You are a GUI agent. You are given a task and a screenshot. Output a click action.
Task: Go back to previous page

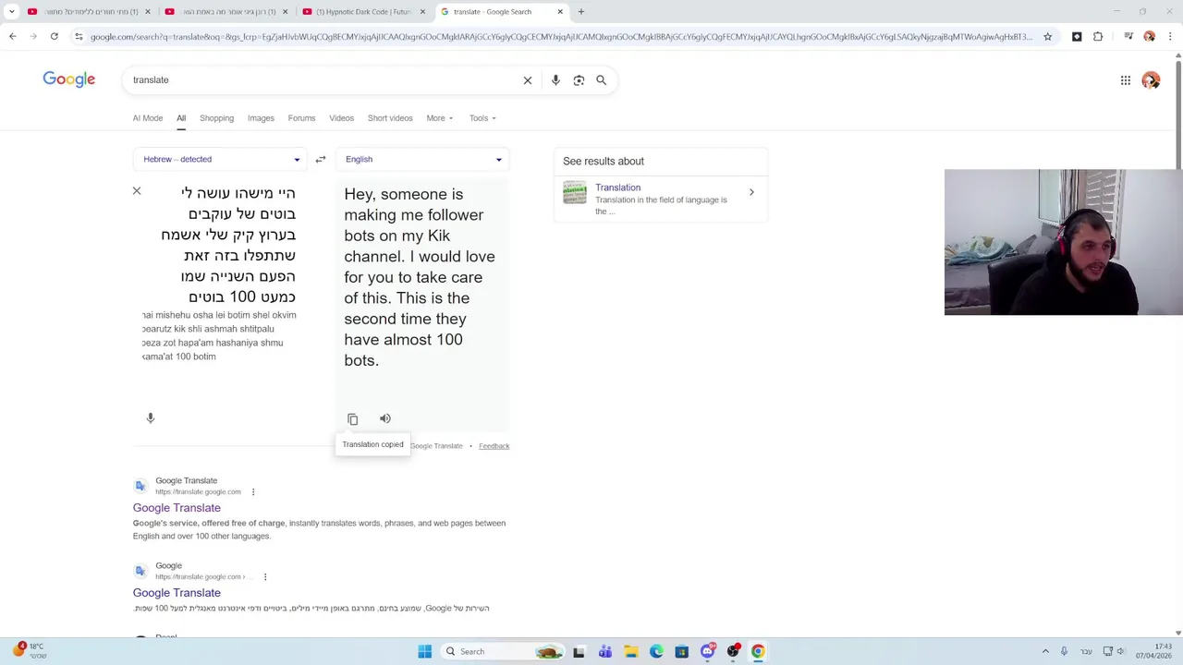tap(12, 37)
